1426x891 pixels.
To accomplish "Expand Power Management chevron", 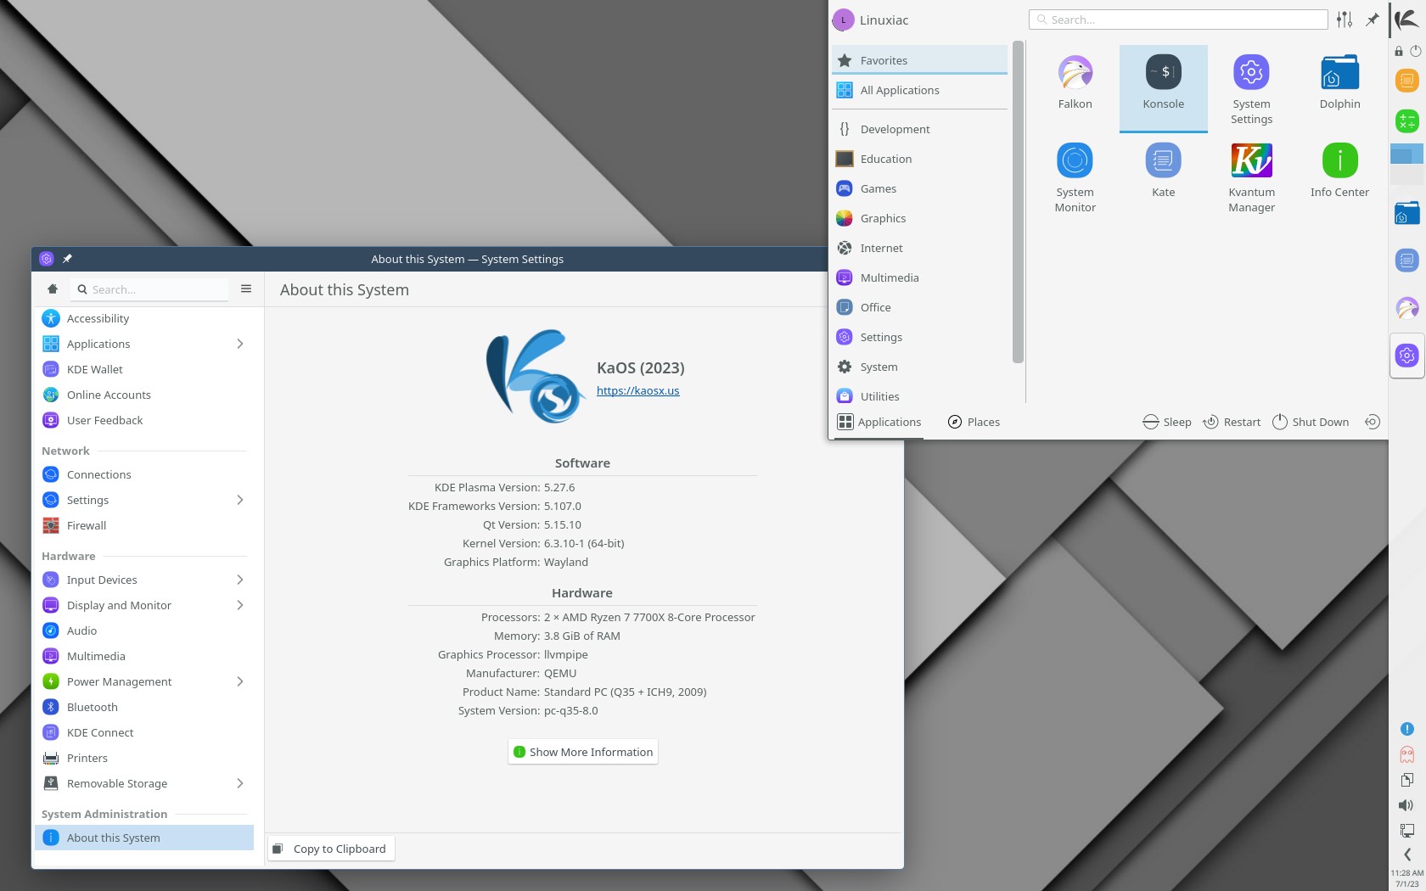I will pos(240,681).
